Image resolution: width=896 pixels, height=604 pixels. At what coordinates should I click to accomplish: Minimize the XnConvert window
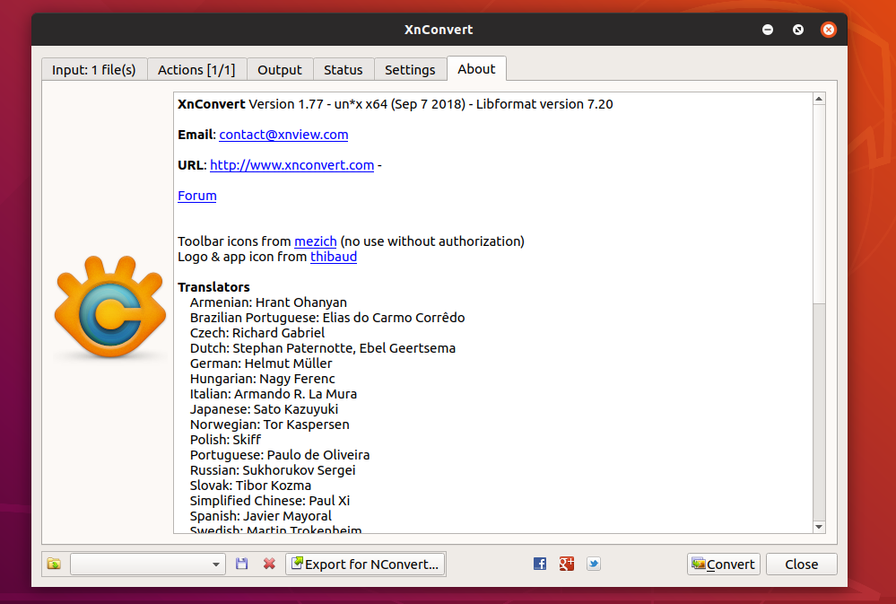pos(768,30)
